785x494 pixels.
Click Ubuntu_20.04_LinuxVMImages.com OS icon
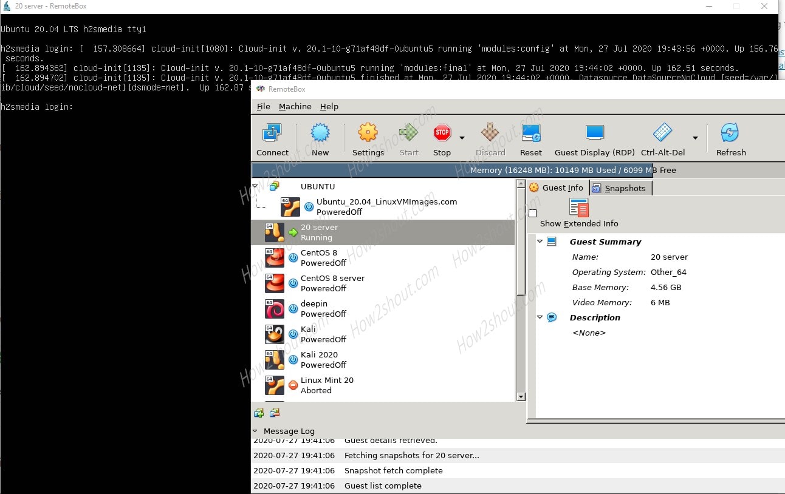coord(290,207)
